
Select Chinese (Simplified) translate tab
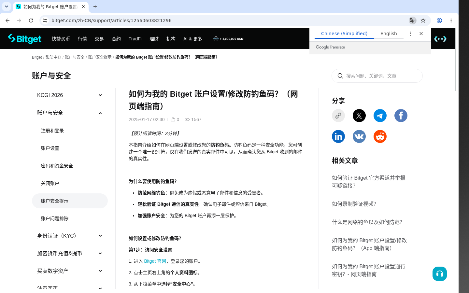pyautogui.click(x=344, y=34)
